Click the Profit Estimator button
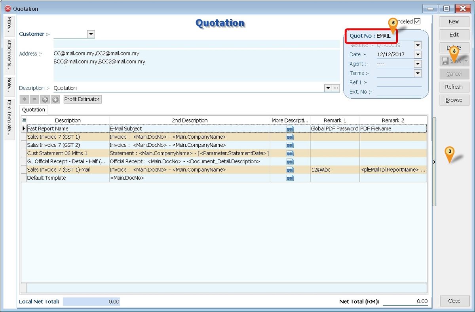475x312 pixels. pyautogui.click(x=82, y=100)
